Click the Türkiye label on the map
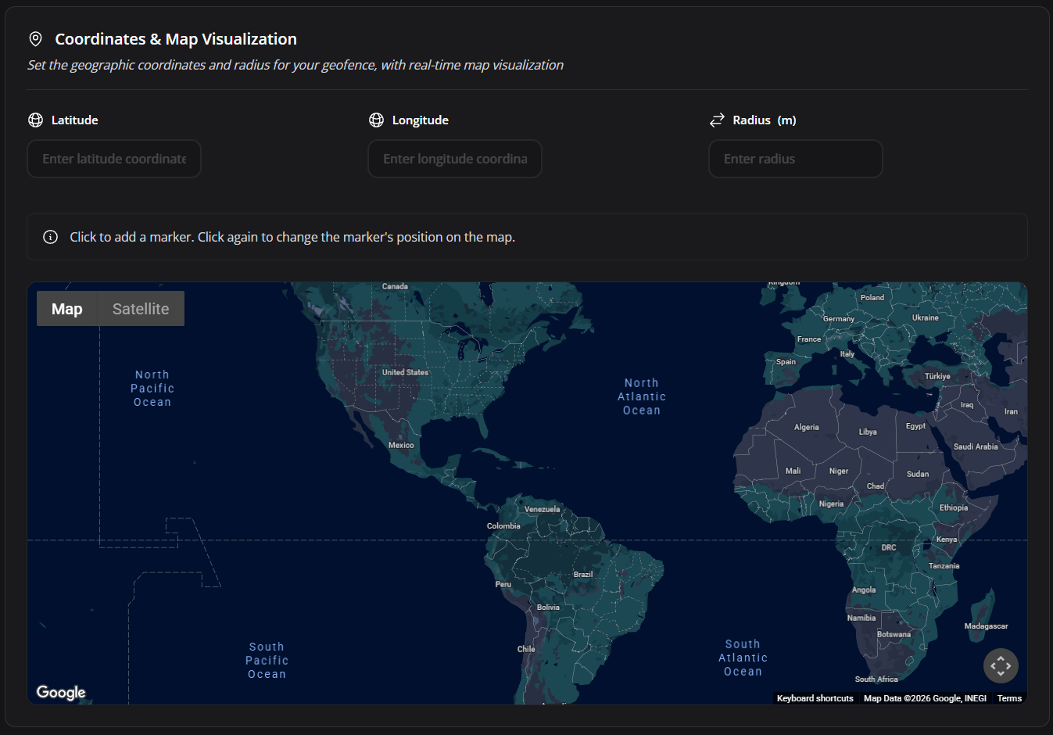 (938, 376)
